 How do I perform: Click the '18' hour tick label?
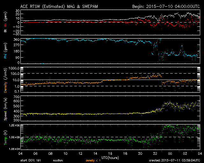(125, 154)
